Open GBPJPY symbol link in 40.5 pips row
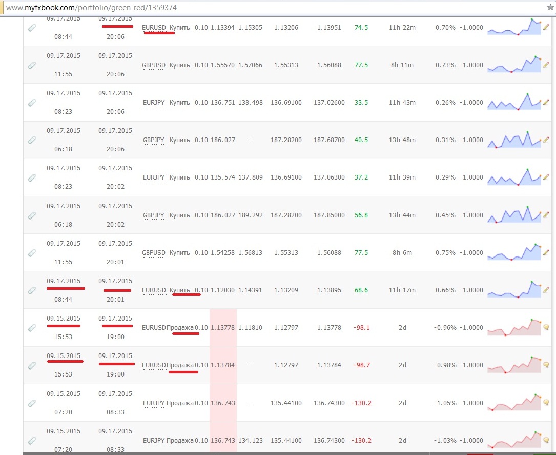556x455 pixels. [x=154, y=140]
